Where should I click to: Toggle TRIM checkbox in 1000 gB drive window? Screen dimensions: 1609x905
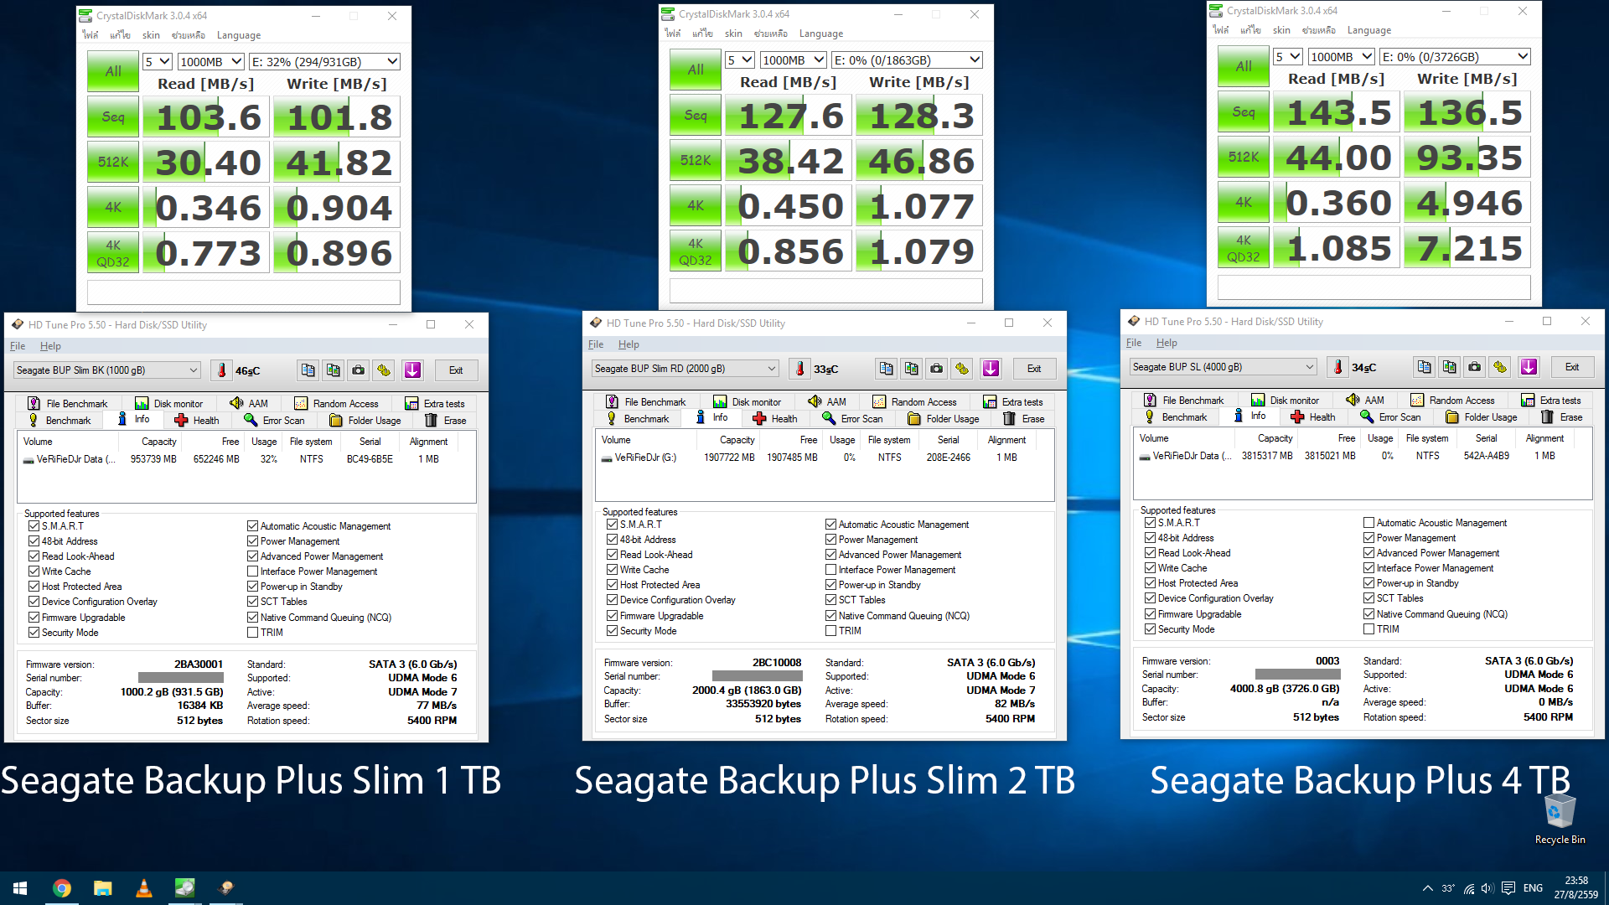tap(252, 633)
